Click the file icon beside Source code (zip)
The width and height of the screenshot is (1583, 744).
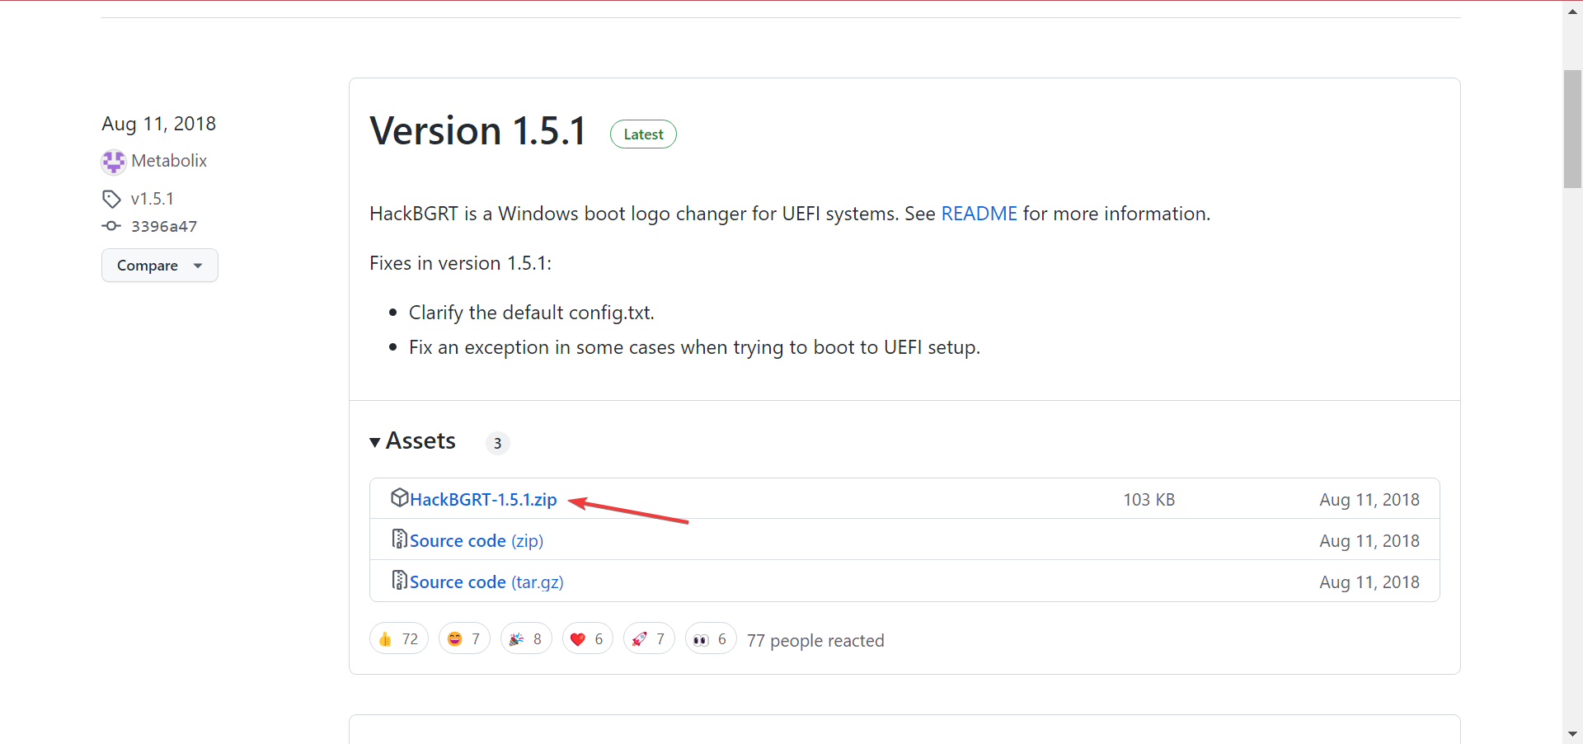[399, 539]
